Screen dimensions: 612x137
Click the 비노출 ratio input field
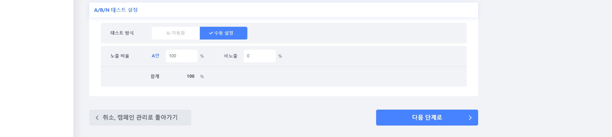(259, 56)
